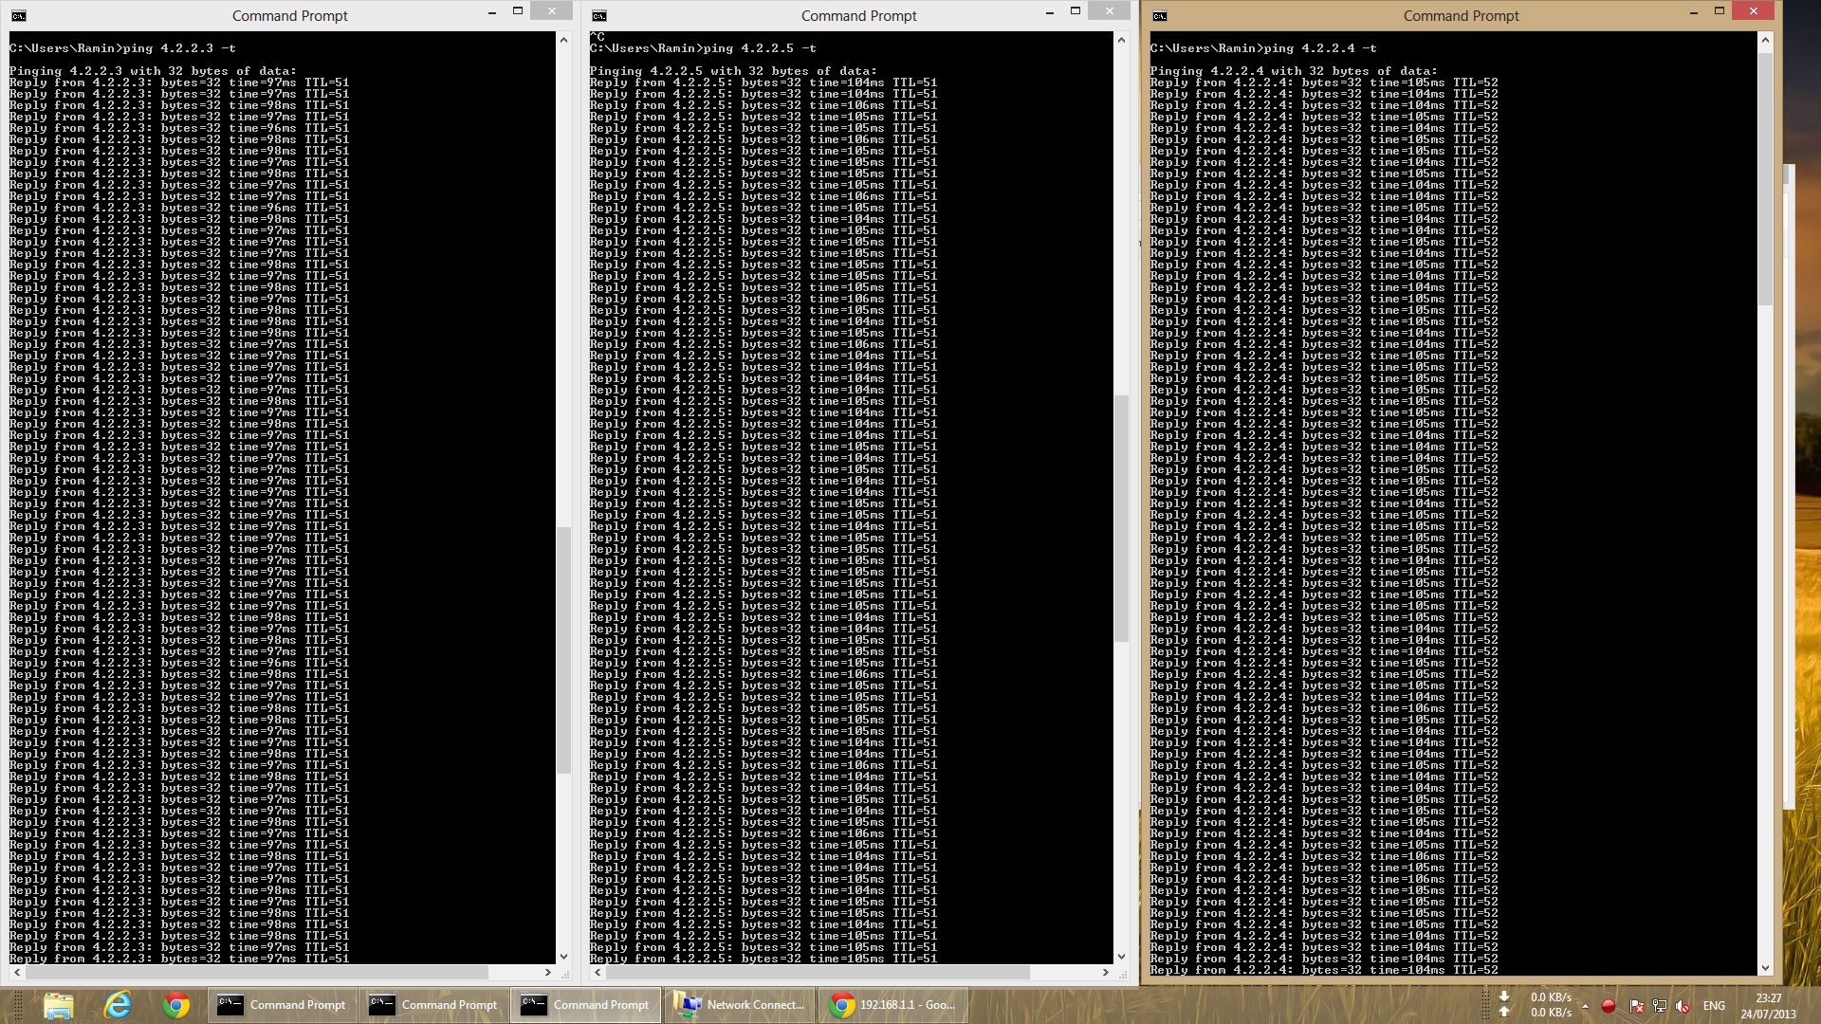Click title bar text of ping 4.2.2.3 window
The width and height of the screenshot is (1821, 1024).
pos(290,16)
